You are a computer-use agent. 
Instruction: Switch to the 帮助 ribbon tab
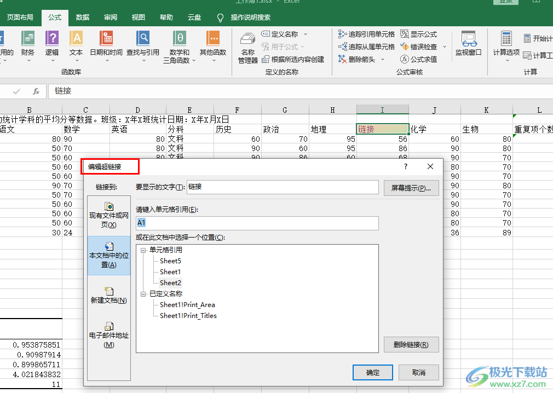click(x=166, y=18)
